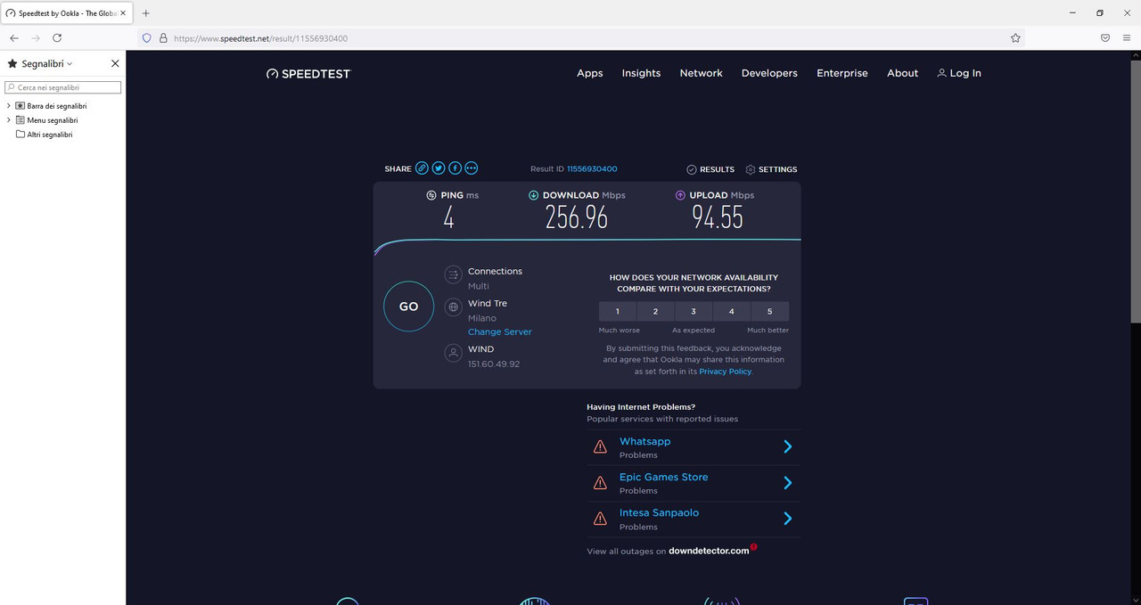Share result on Facebook icon

pos(455,168)
